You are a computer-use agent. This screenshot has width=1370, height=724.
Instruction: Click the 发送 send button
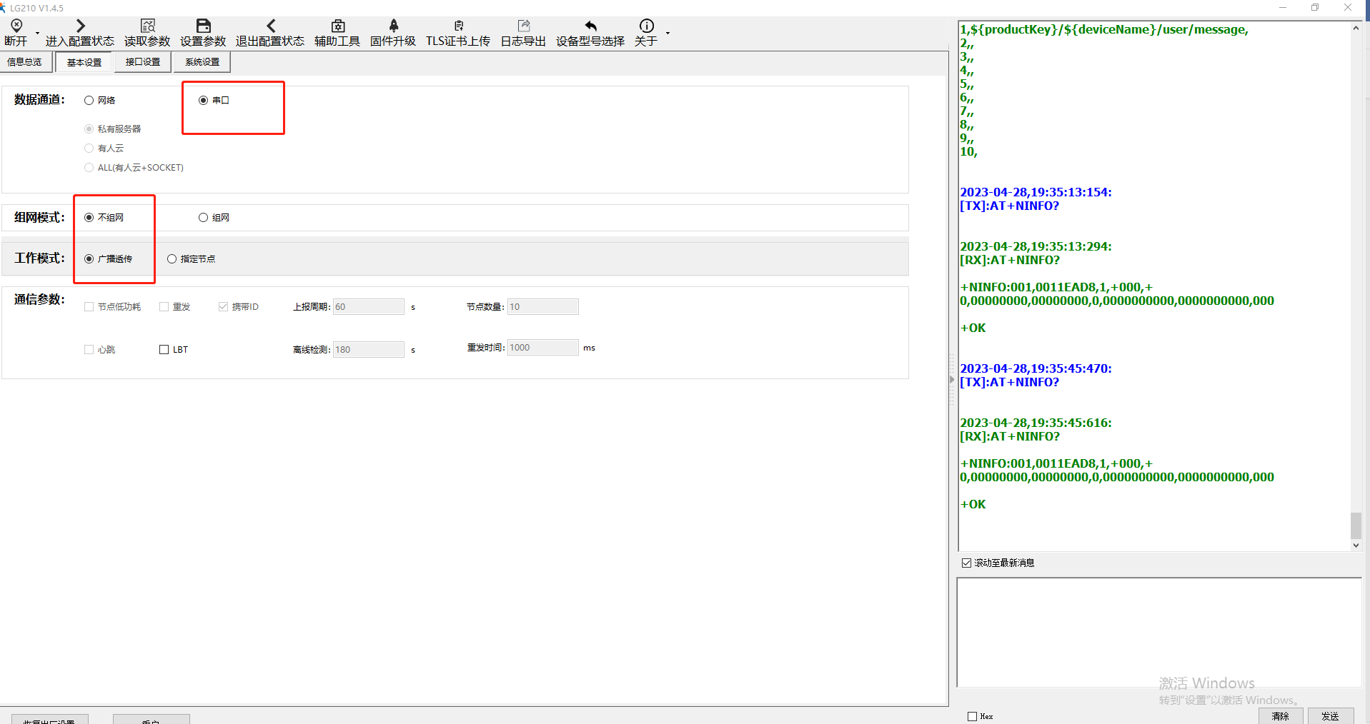(1330, 716)
